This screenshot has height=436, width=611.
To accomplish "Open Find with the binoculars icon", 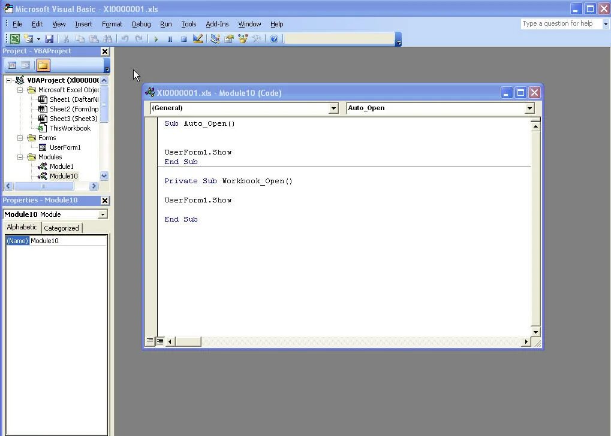I will pos(107,38).
